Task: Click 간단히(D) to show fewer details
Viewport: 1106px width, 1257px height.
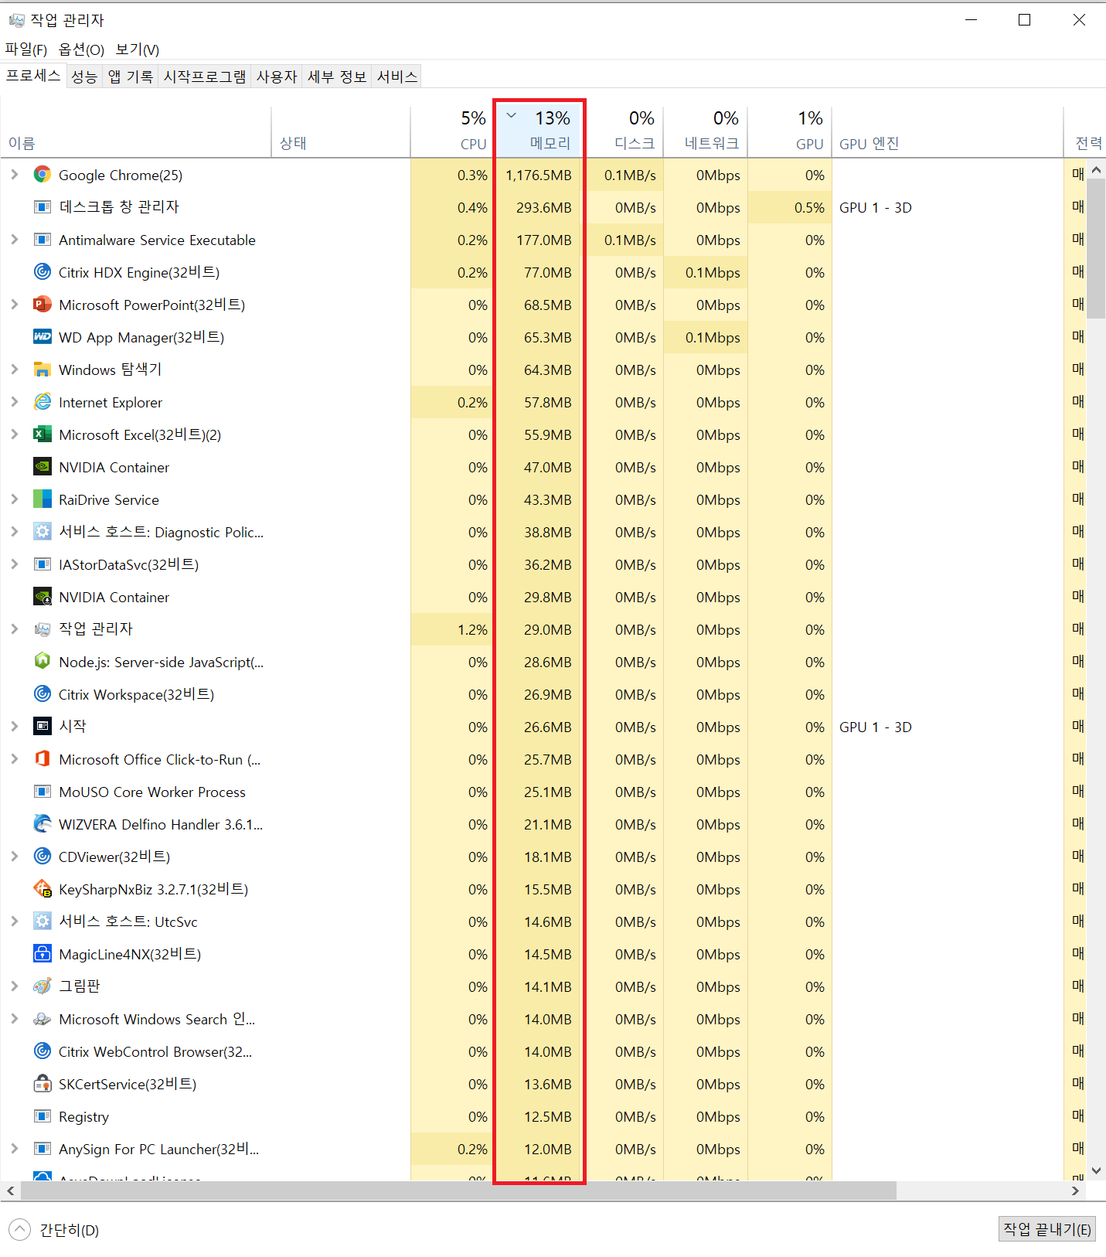Action: pyautogui.click(x=54, y=1230)
